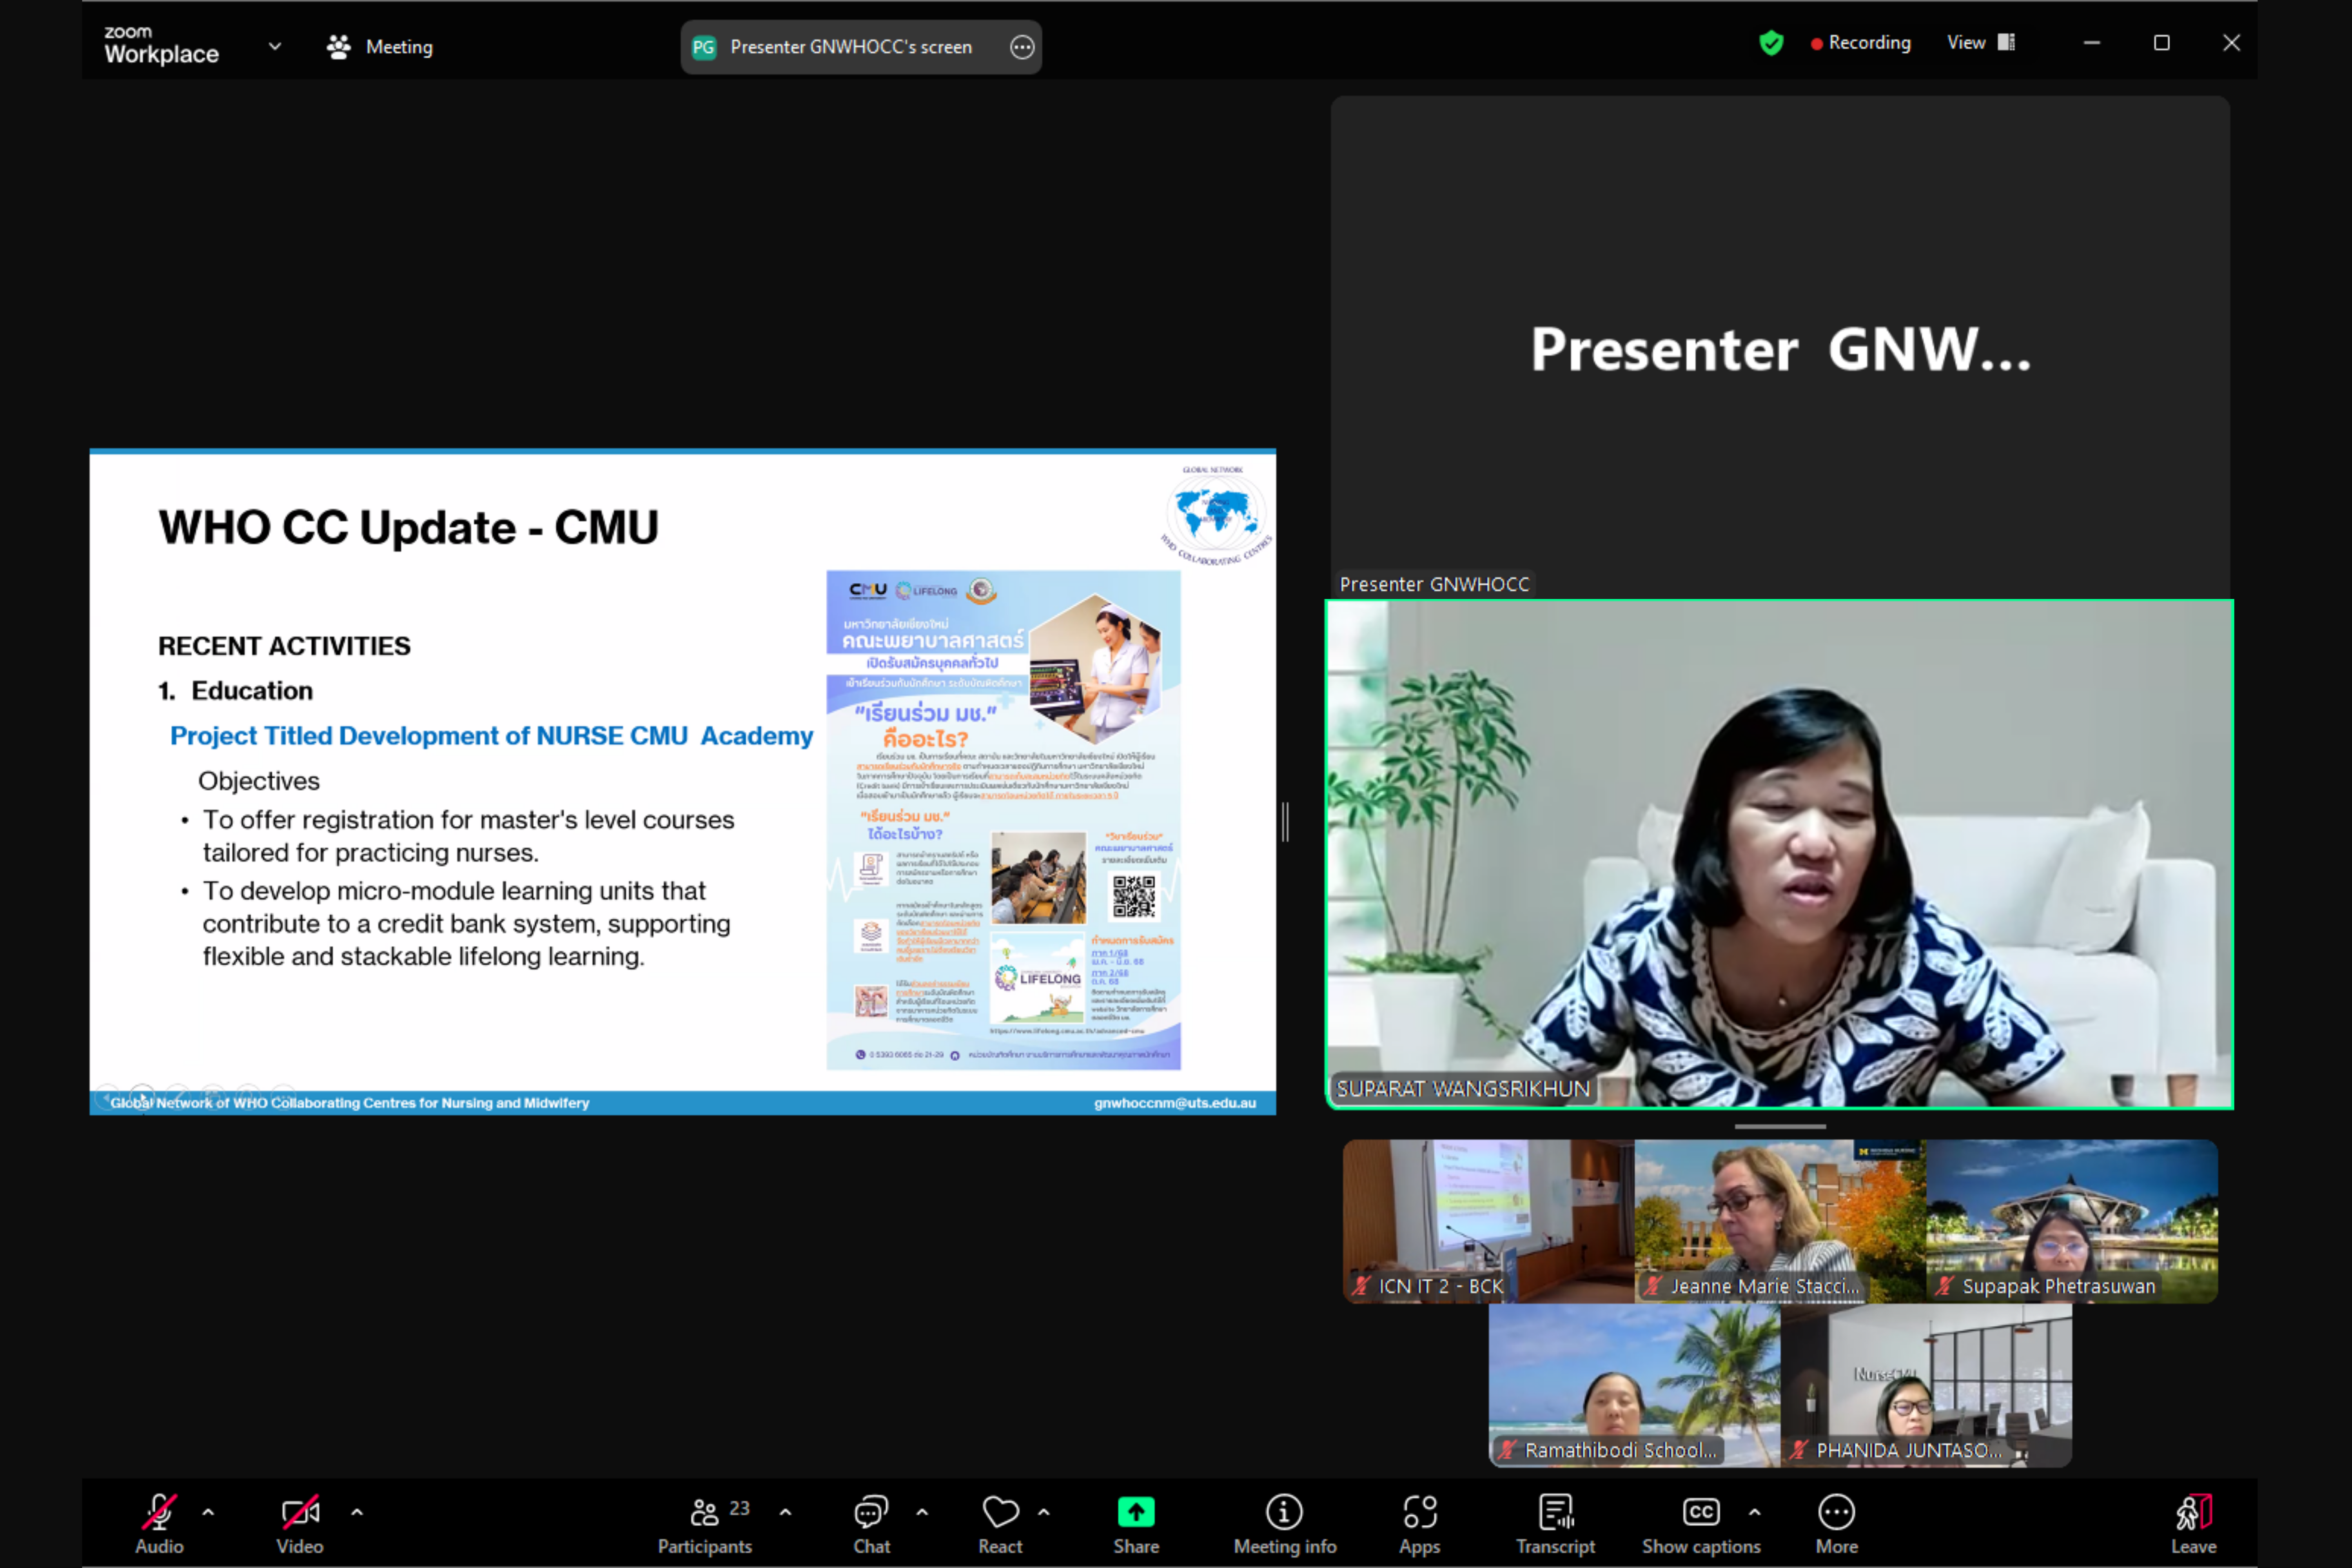Viewport: 2352px width, 1568px height.
Task: Select SUPARAT WANGSRIKHUN speaker video
Action: (1779, 854)
